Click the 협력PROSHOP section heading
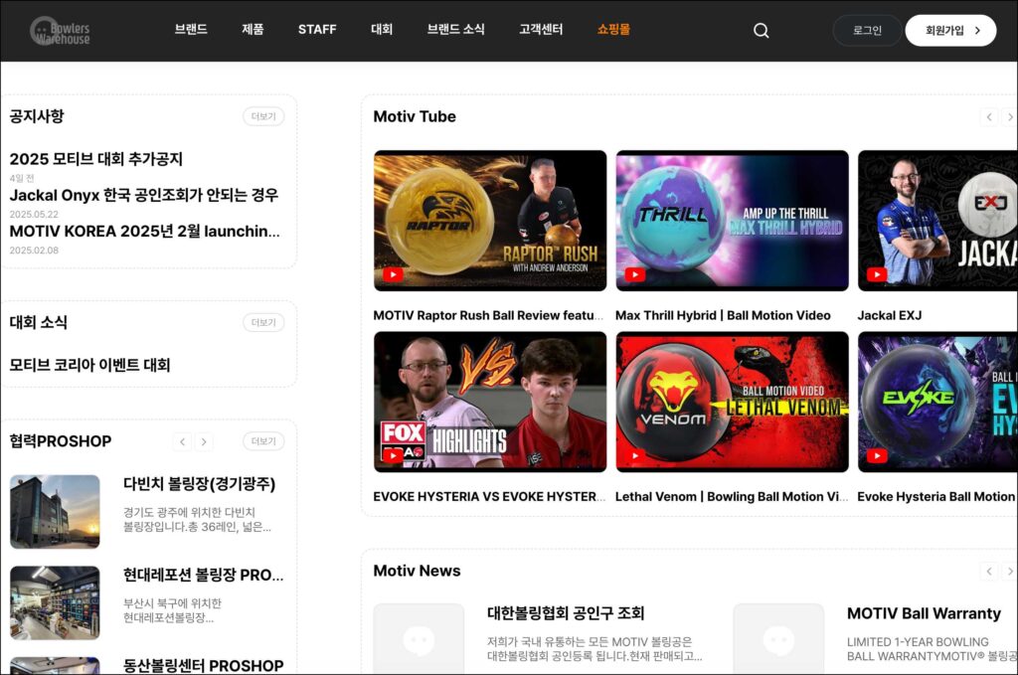The image size is (1018, 675). [x=61, y=441]
